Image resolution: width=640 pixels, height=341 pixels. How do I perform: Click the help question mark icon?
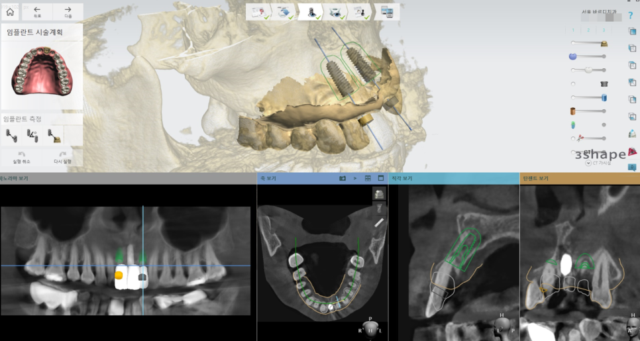coord(630,15)
